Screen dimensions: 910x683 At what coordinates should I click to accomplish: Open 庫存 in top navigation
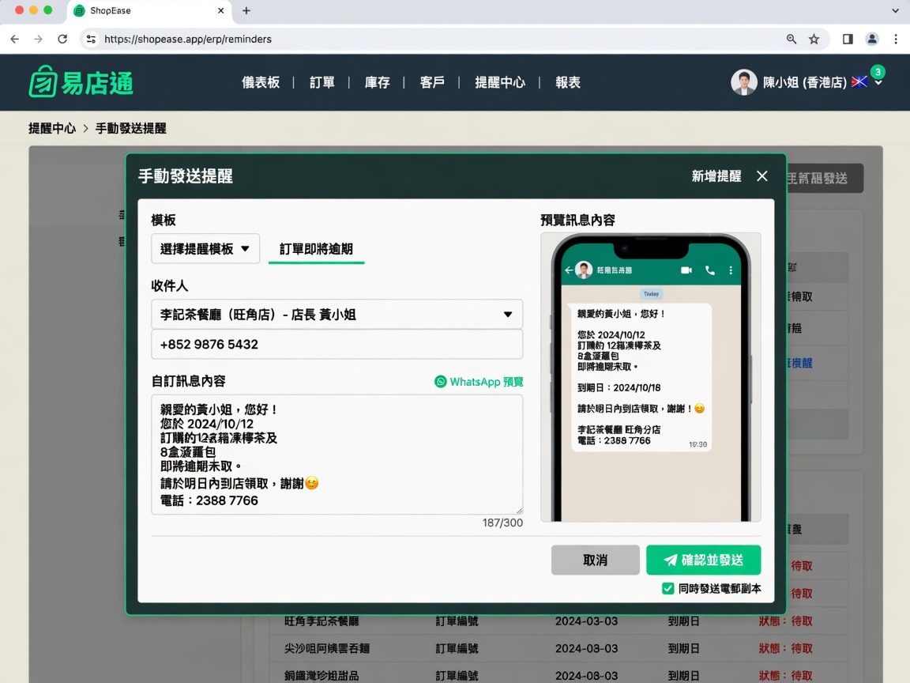378,82
